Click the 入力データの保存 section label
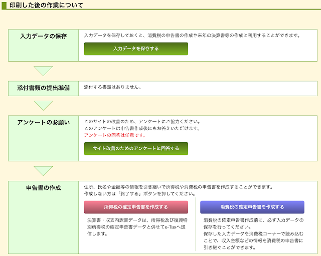Viewport: 321px width, 256px height. 44,36
